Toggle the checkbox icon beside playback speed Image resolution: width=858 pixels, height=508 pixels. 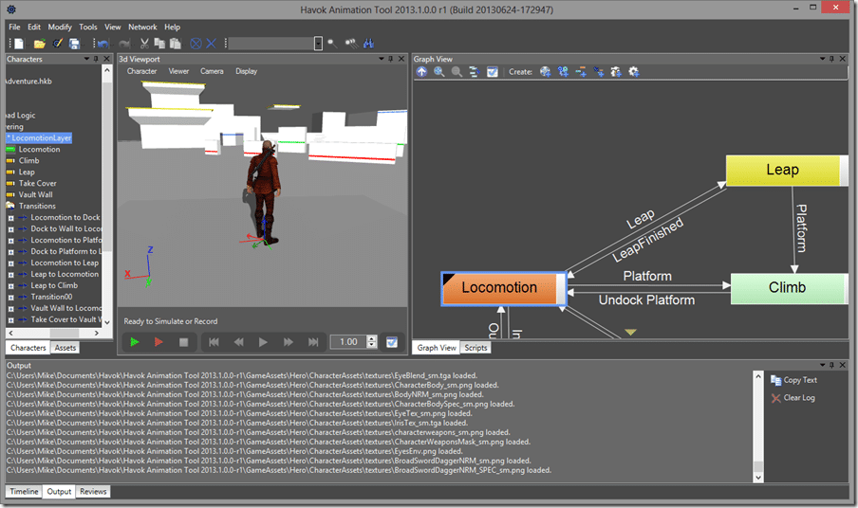tap(392, 342)
